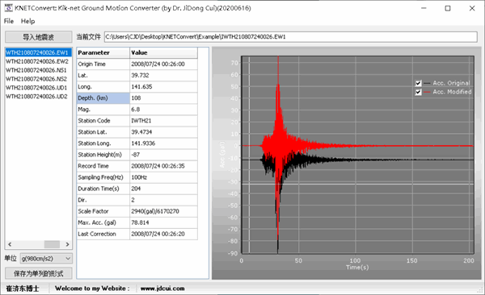This screenshot has width=485, height=295.
Task: Click the 39.4734 value cell
Action: pyautogui.click(x=163, y=132)
